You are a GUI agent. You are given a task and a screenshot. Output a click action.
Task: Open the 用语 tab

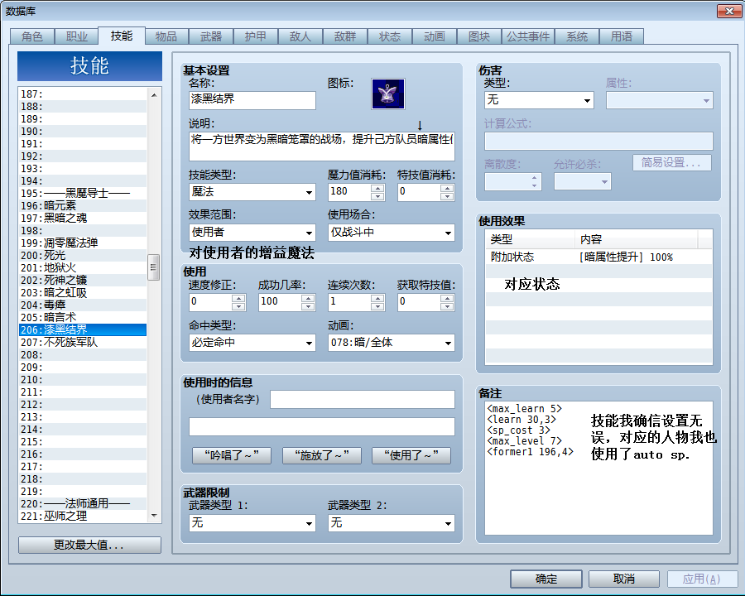622,36
